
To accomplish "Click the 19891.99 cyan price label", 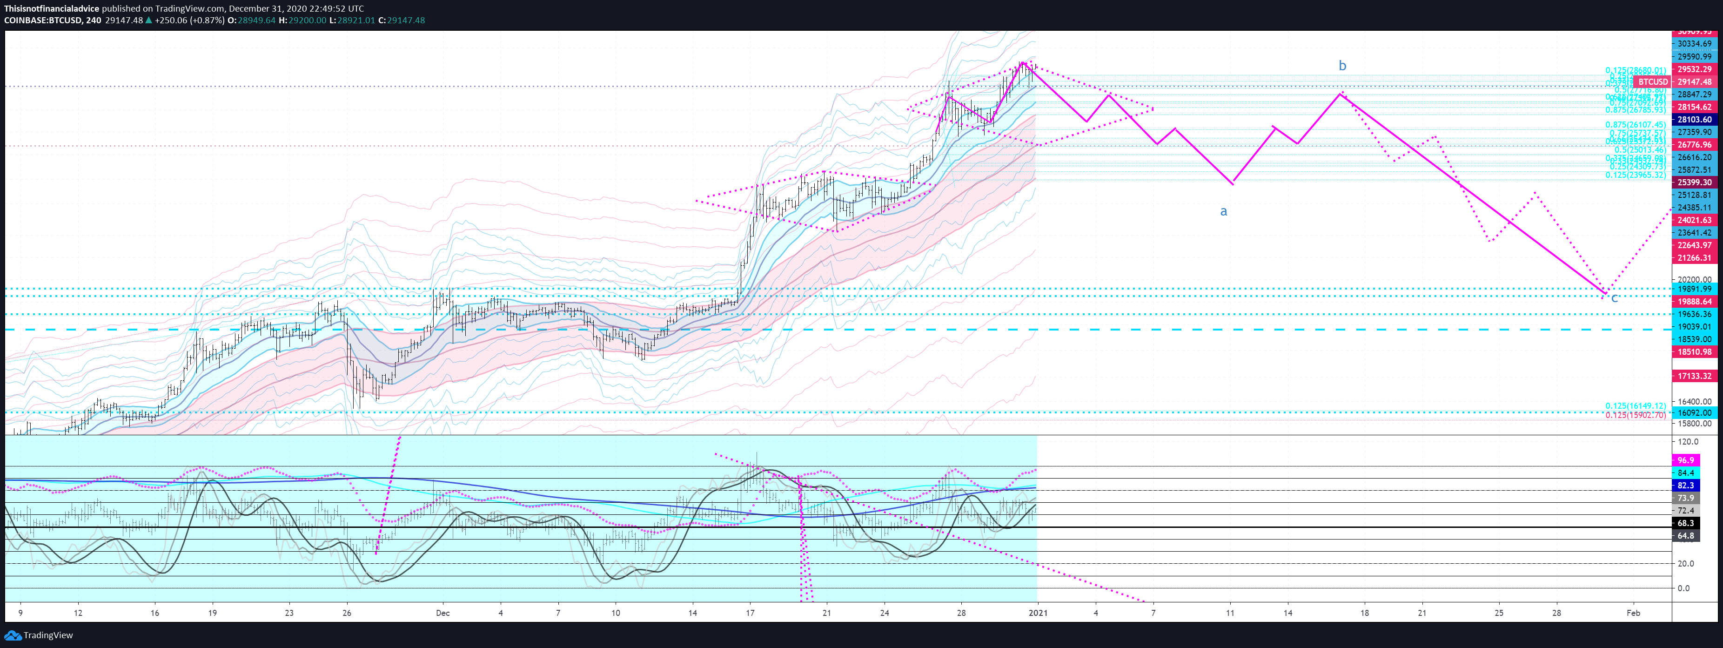I will click(x=1695, y=289).
